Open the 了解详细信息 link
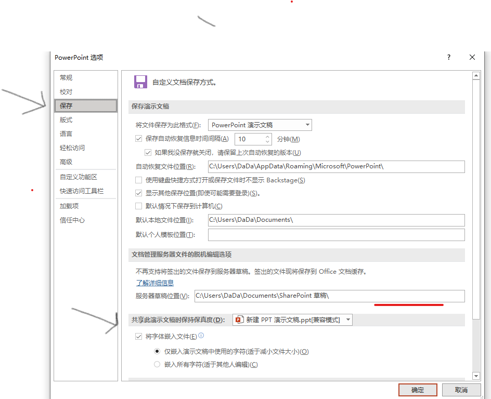The image size is (491, 399). pyautogui.click(x=154, y=283)
